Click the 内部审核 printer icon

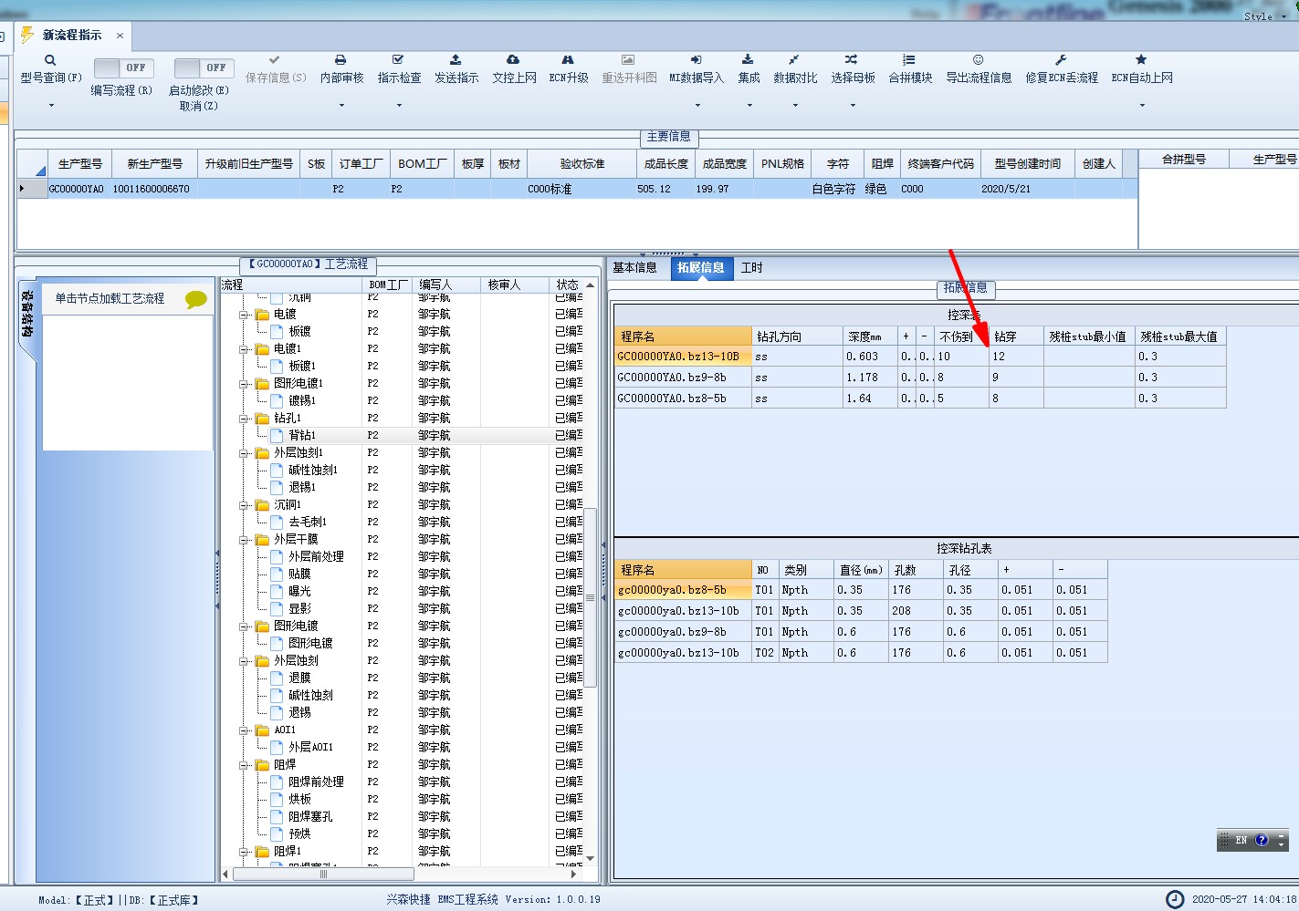coord(340,60)
